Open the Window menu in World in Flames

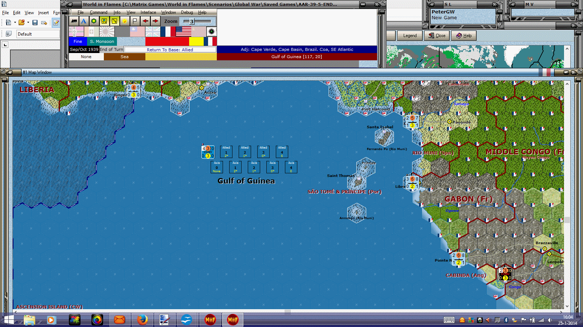point(168,12)
